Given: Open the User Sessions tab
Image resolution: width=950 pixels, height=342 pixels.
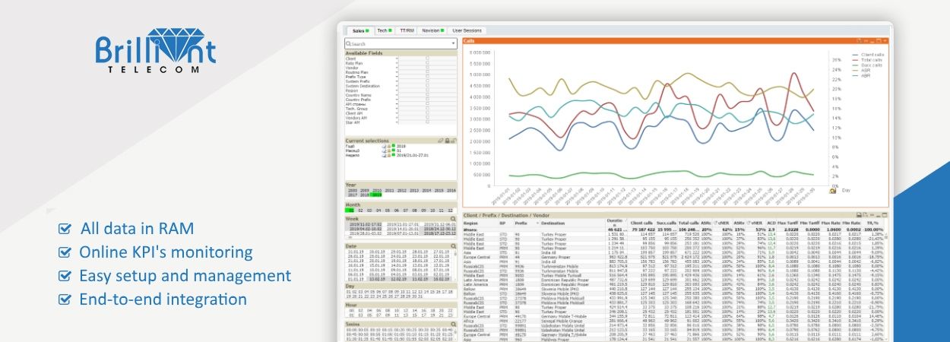Looking at the screenshot, I should point(467,30).
